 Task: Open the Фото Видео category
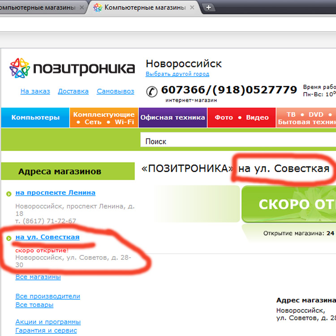click(241, 118)
